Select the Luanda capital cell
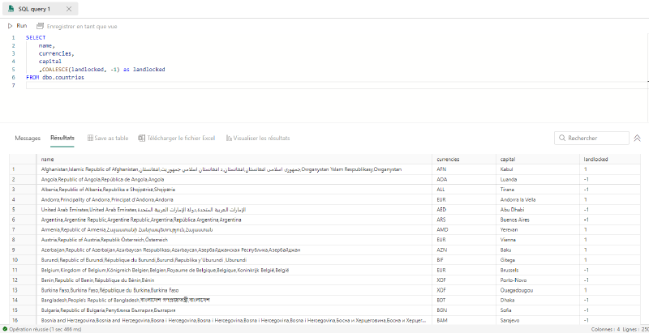The width and height of the screenshot is (649, 333). 538,180
